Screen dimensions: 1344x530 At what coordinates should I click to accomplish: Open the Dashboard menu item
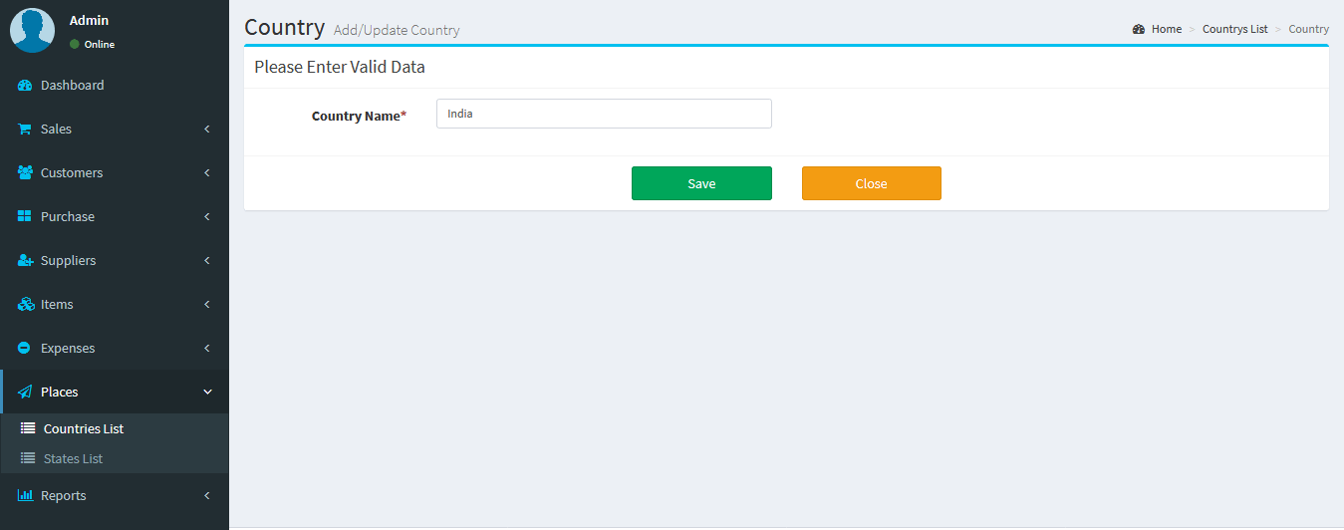[115, 86]
